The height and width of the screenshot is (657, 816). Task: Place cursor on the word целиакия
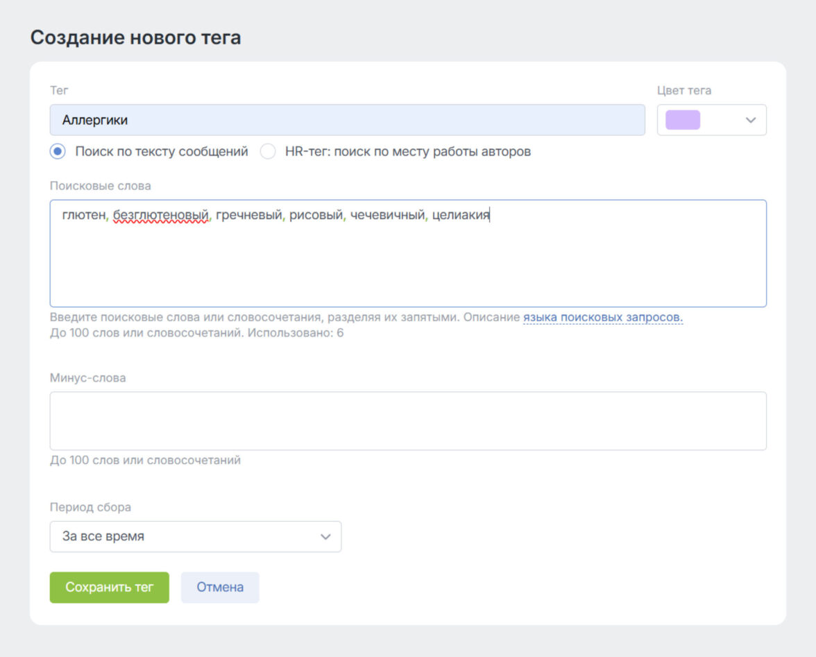point(461,216)
